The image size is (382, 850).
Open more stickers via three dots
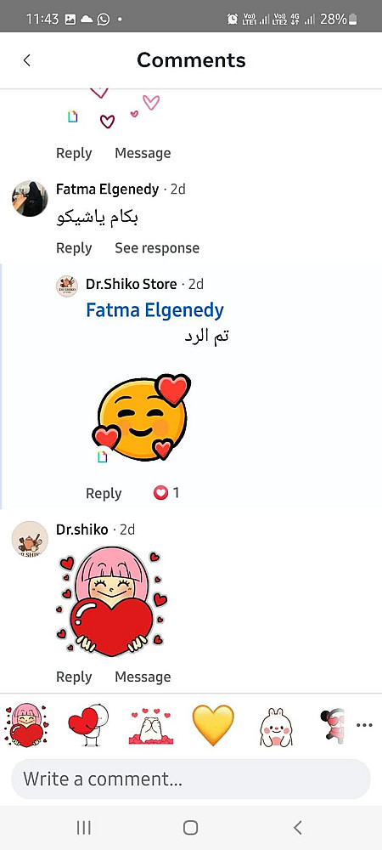[x=364, y=725]
